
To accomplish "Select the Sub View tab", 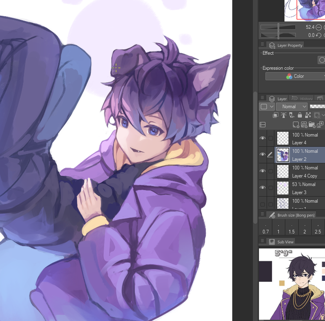I will click(281, 242).
